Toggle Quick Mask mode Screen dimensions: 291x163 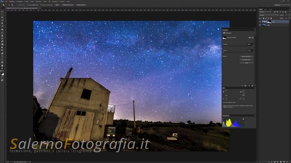(2, 77)
